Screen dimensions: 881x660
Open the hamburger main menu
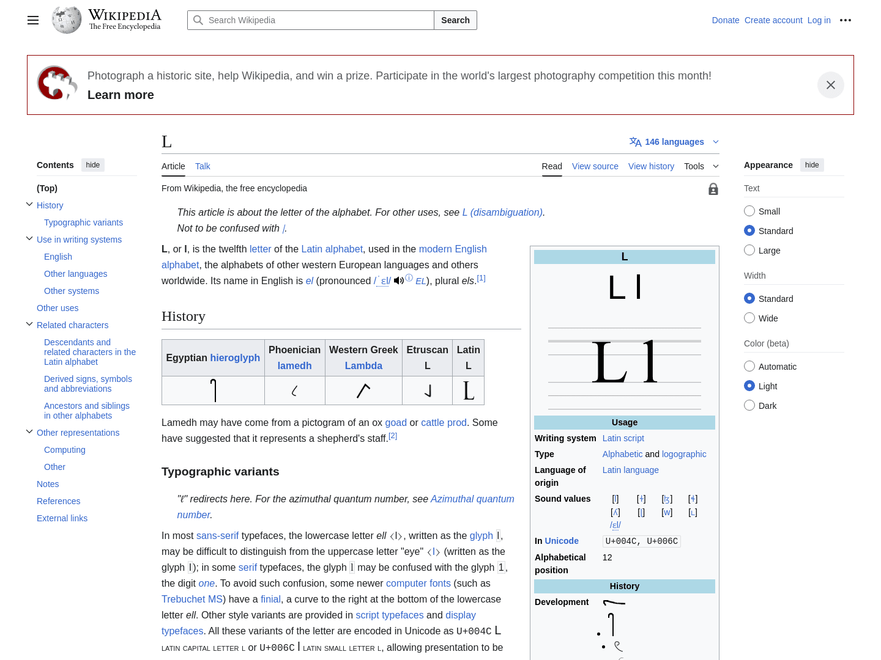pos(33,20)
